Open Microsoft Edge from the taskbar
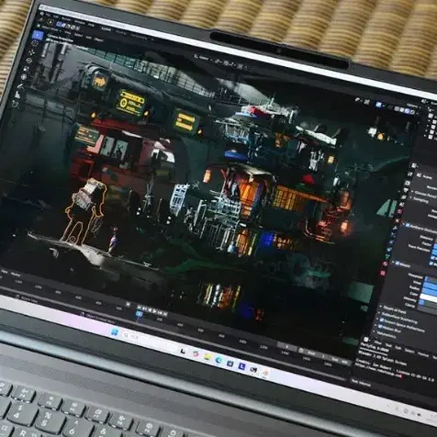This screenshot has height=437, width=437. tap(218, 360)
